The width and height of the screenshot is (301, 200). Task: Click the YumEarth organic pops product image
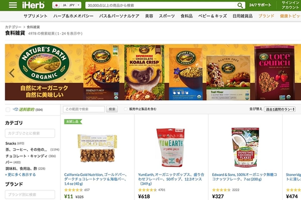[x=170, y=147]
